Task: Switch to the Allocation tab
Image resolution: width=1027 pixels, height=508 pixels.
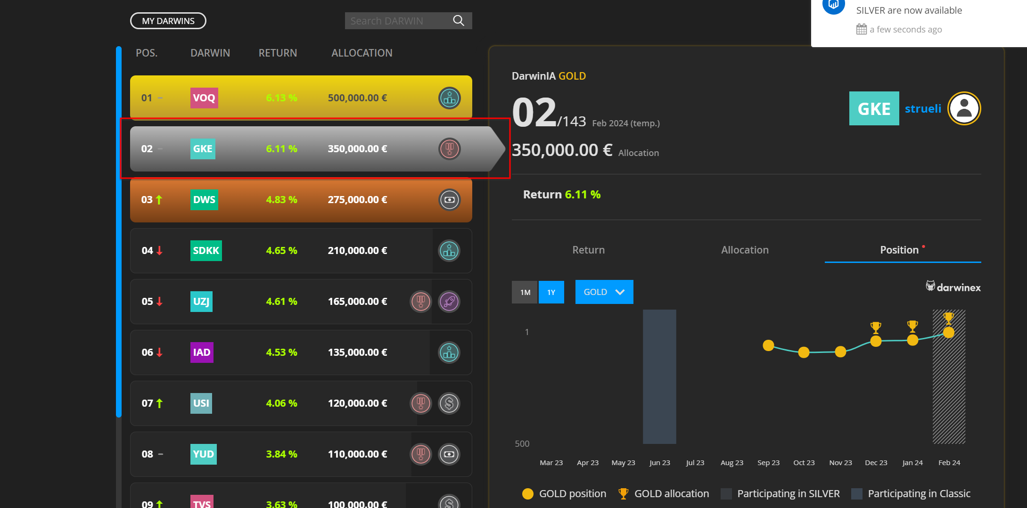Action: click(745, 250)
